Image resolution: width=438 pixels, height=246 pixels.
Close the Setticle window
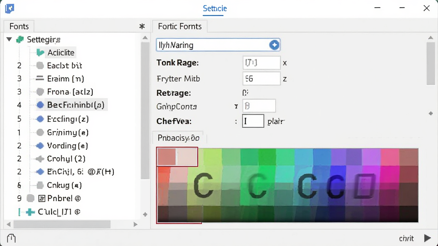tap(426, 8)
